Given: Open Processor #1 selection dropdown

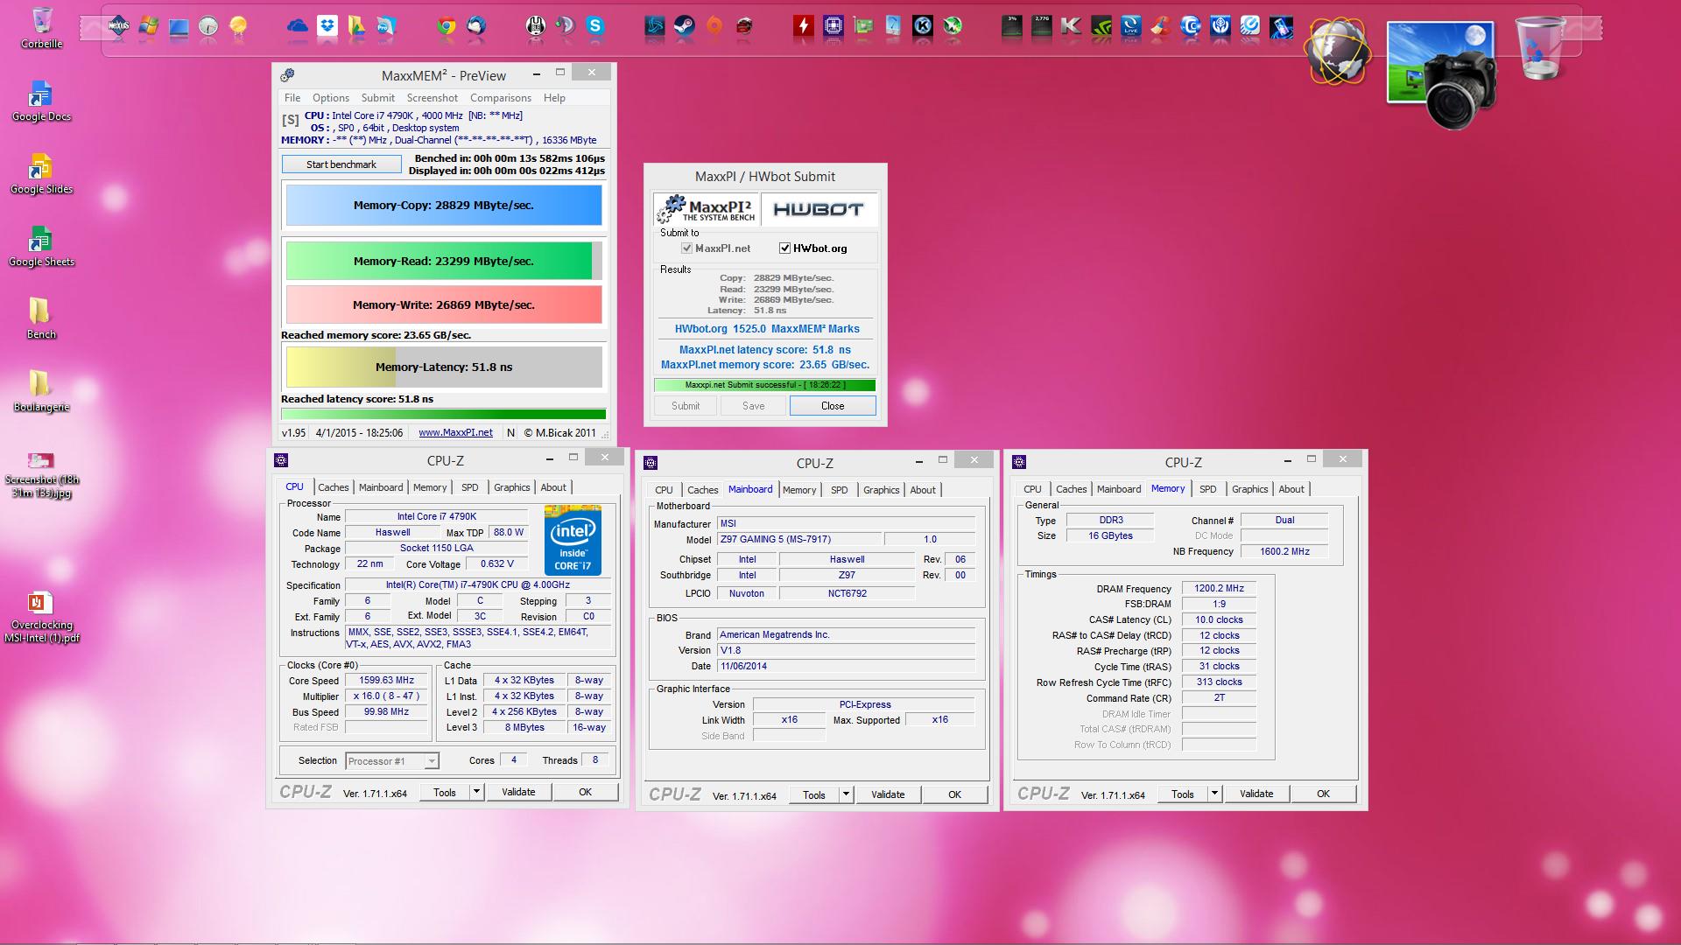Looking at the screenshot, I should click(391, 761).
